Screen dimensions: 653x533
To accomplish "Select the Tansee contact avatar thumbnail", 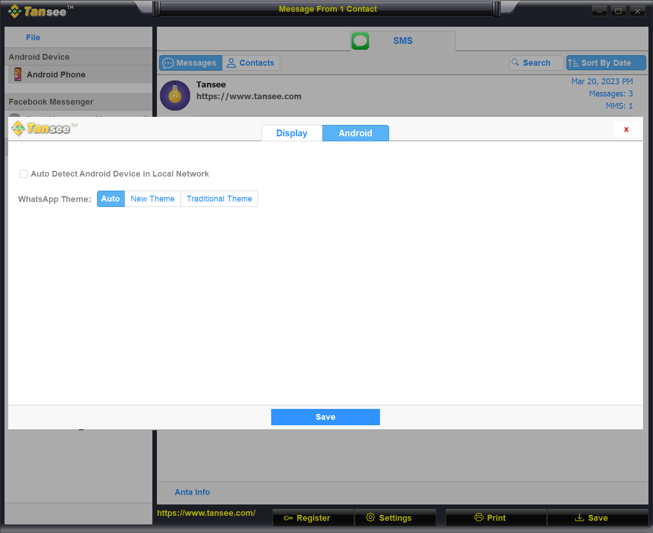I will (x=175, y=96).
